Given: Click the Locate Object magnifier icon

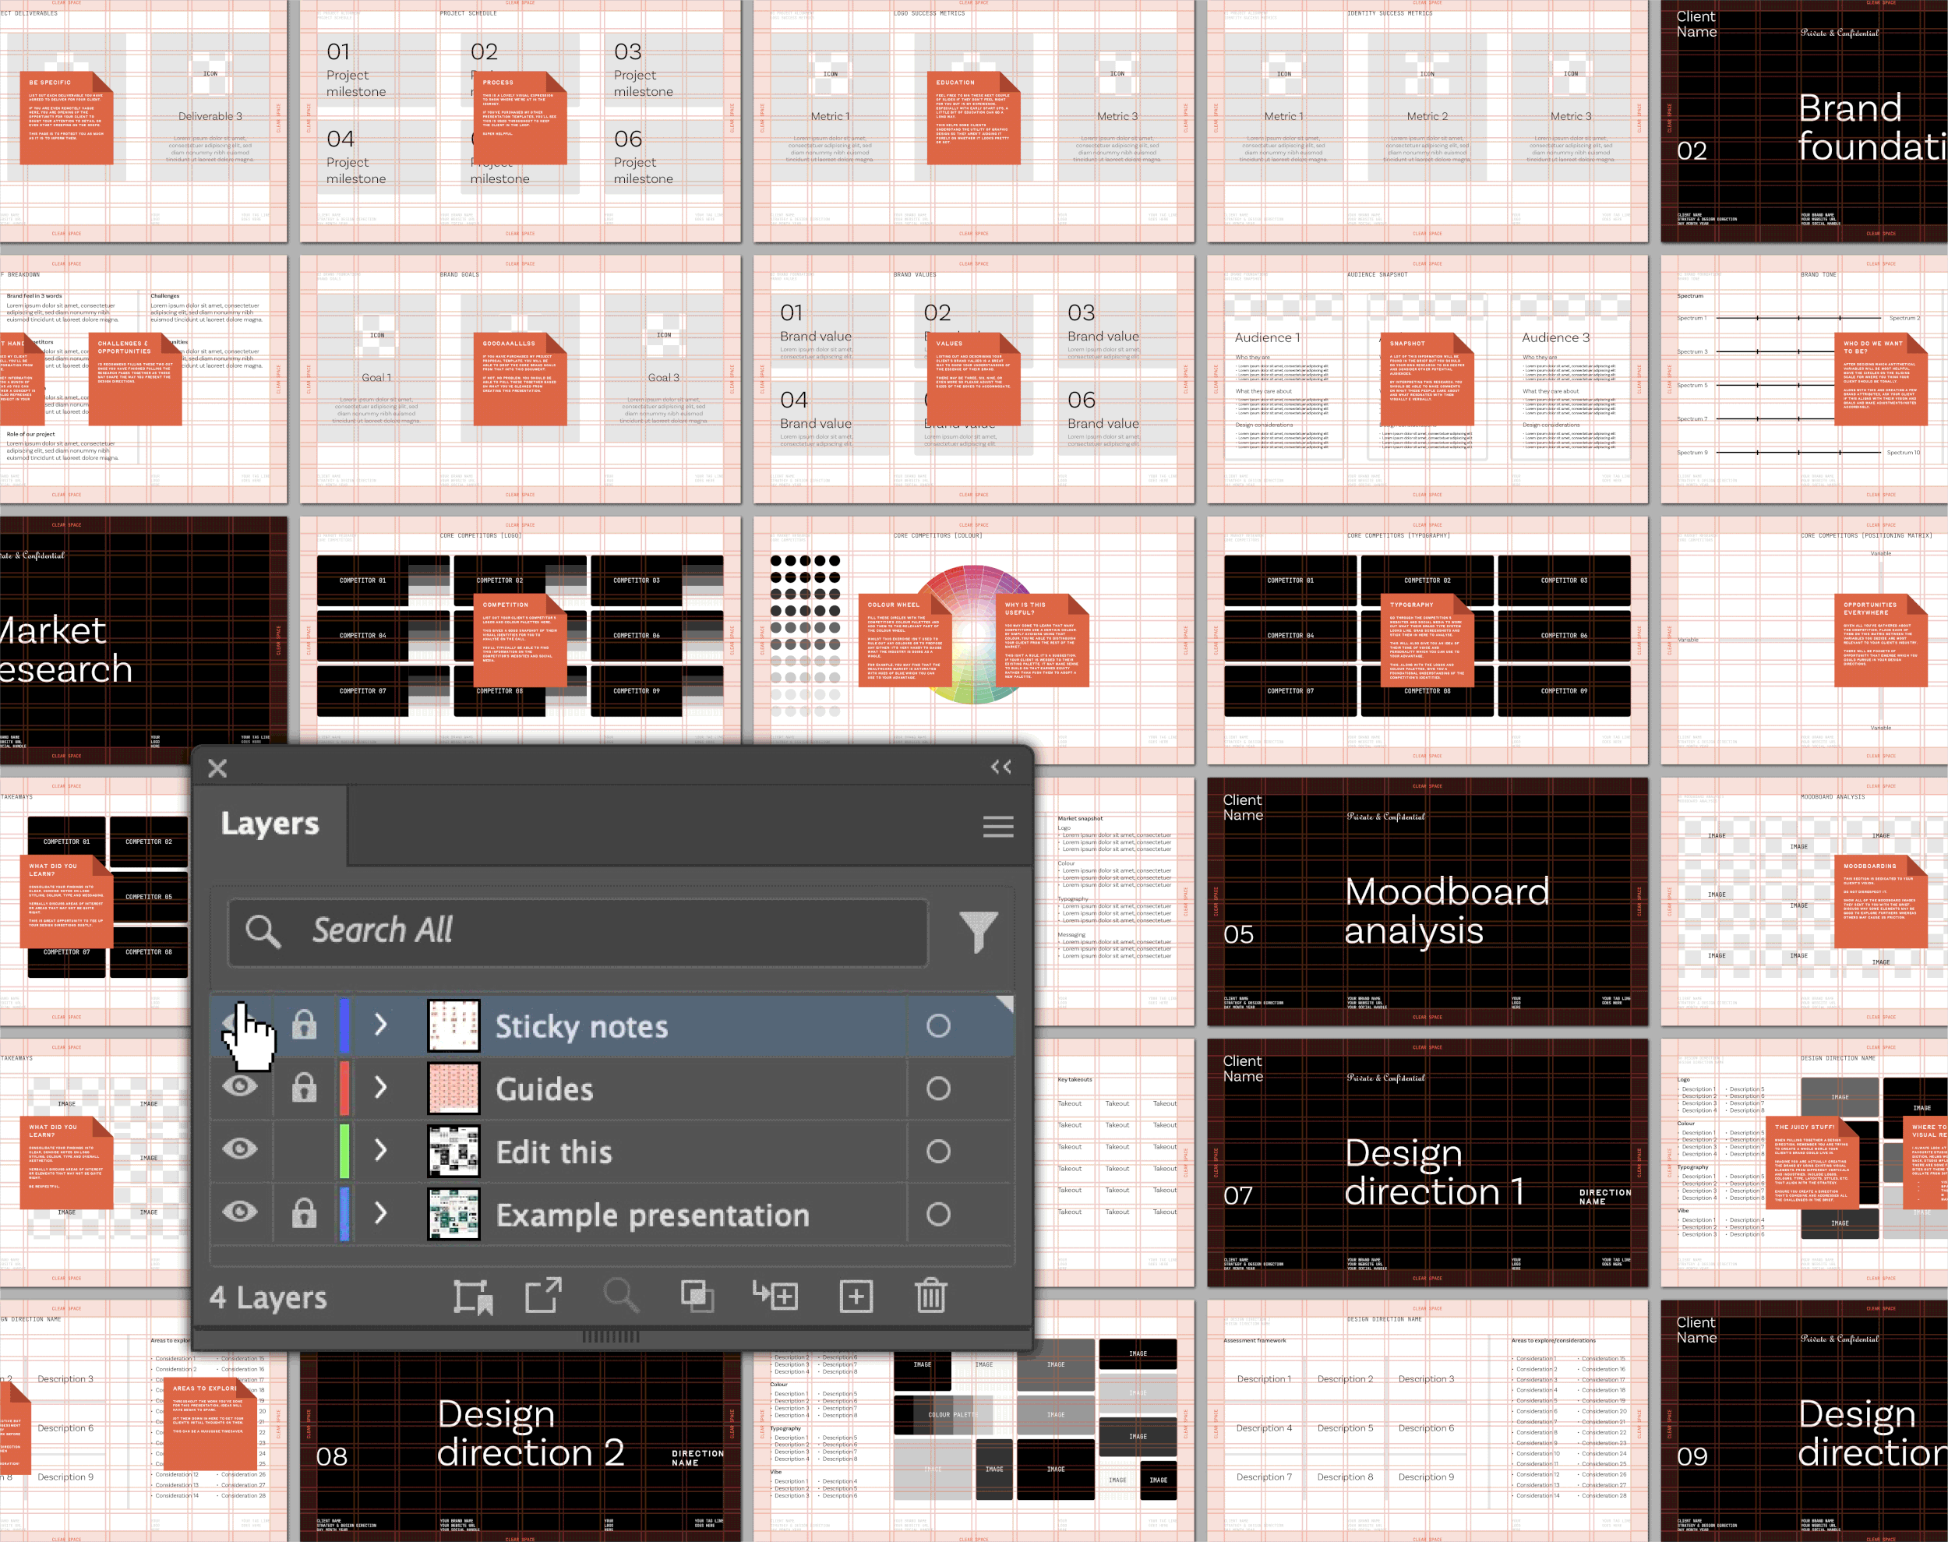Looking at the screenshot, I should tap(621, 1297).
